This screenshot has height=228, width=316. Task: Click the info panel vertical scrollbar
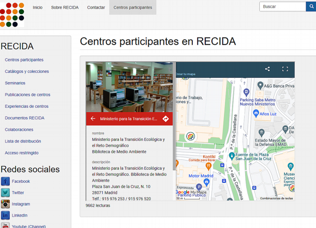click(174, 116)
